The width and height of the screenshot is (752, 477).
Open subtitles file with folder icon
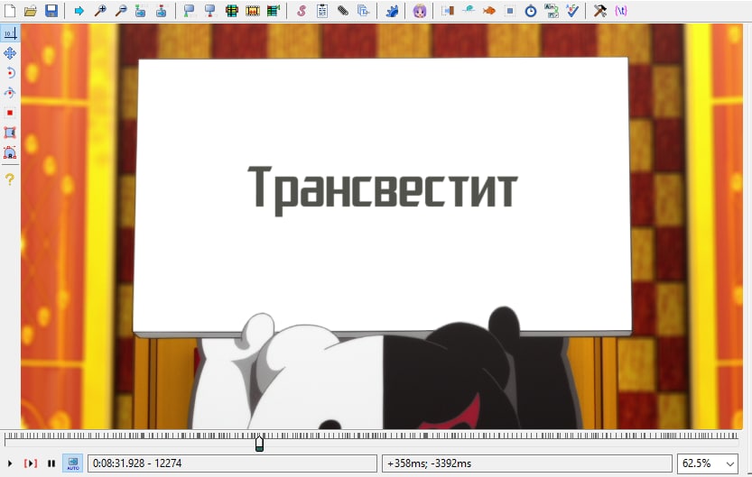click(31, 11)
